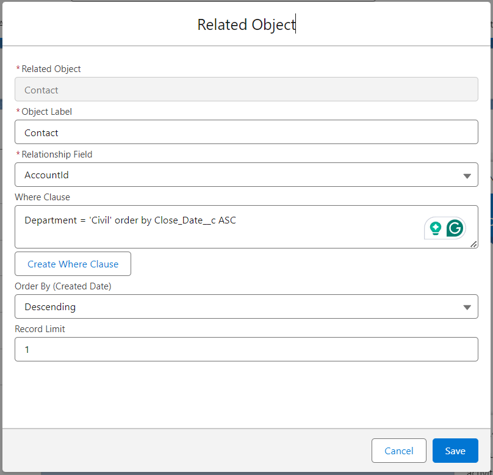Click the Create Where Clause button
The height and width of the screenshot is (475, 493).
click(73, 264)
